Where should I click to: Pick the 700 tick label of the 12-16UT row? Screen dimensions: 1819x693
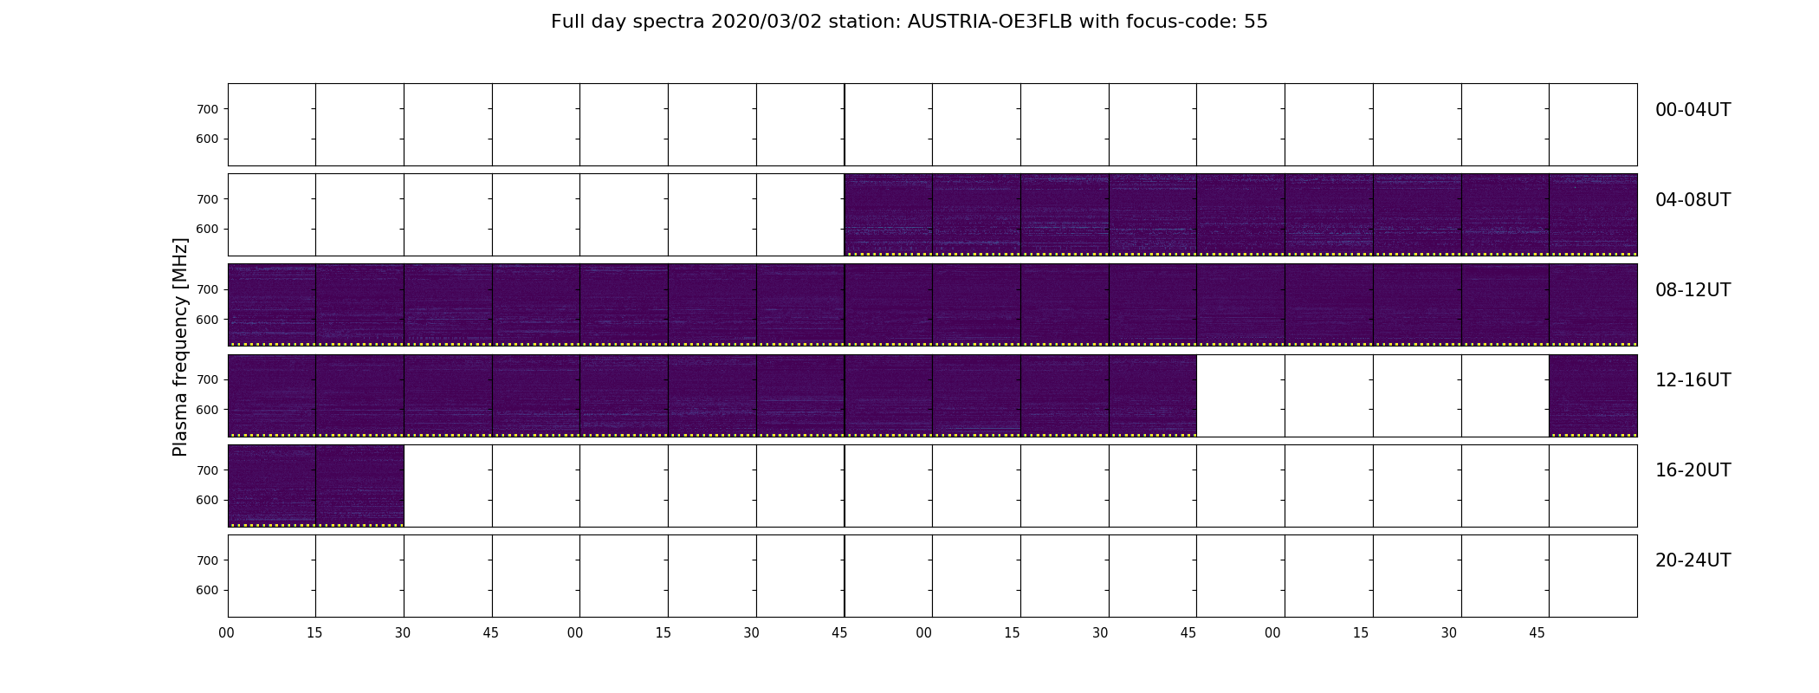pos(207,379)
